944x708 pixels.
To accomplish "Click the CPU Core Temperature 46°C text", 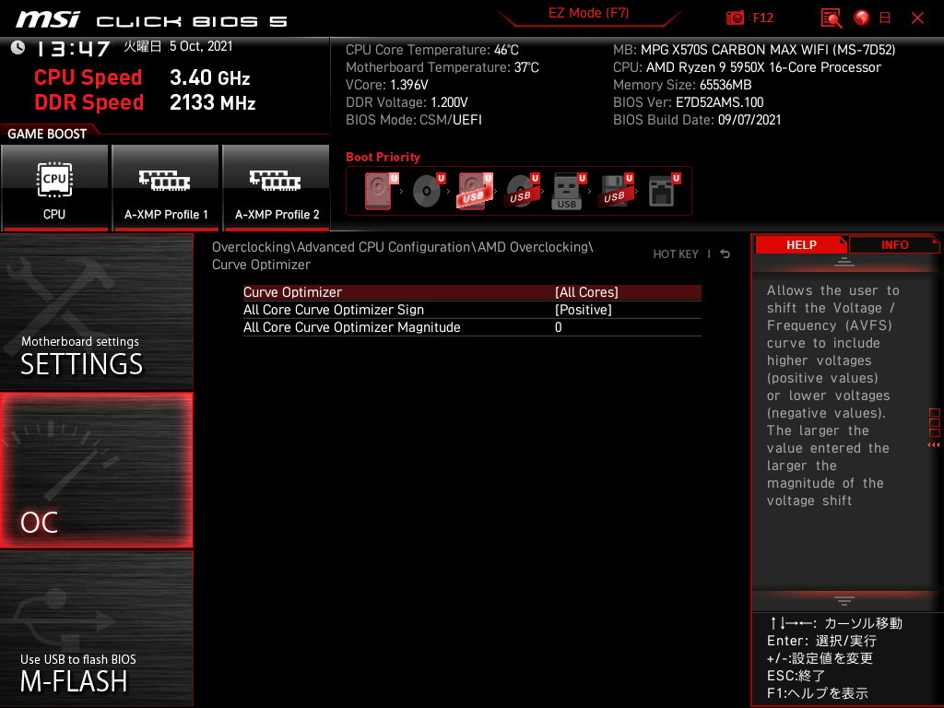I will coord(432,50).
